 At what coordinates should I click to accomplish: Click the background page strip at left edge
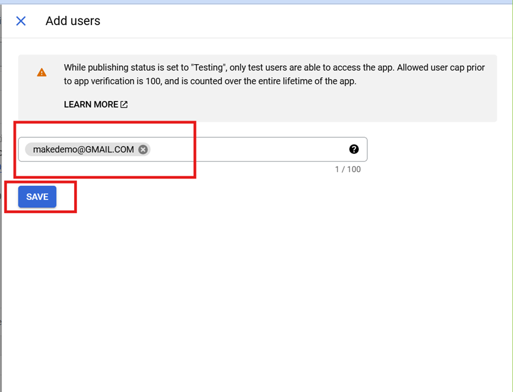click(x=1, y=238)
